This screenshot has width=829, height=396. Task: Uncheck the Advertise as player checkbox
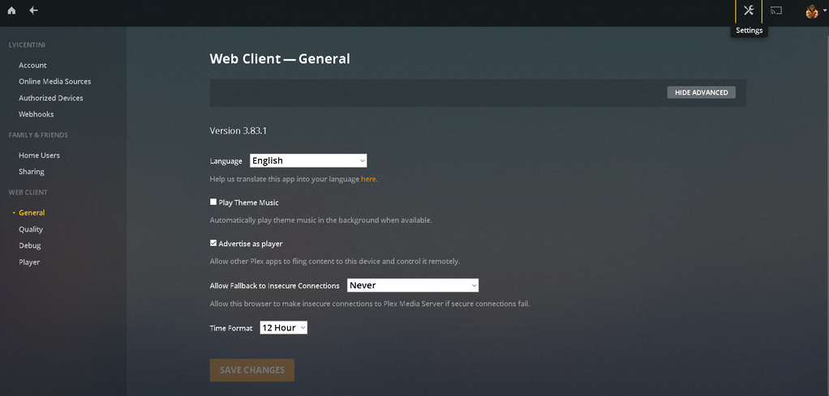pos(213,243)
